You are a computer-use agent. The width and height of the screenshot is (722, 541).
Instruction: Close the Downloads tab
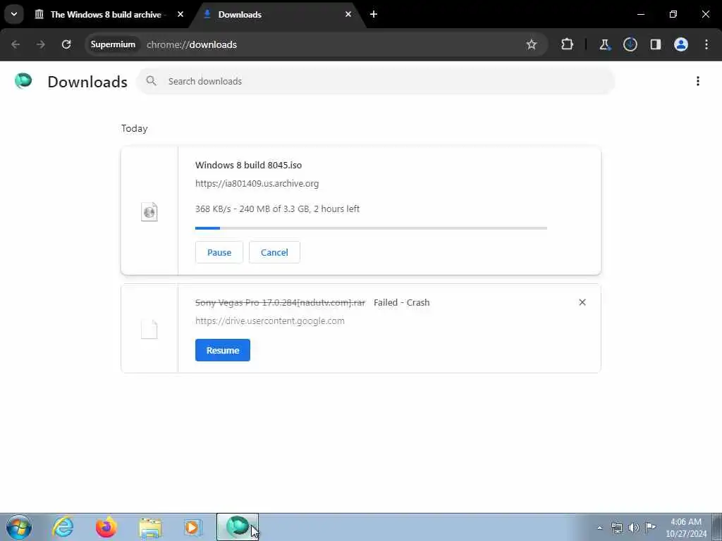[348, 14]
